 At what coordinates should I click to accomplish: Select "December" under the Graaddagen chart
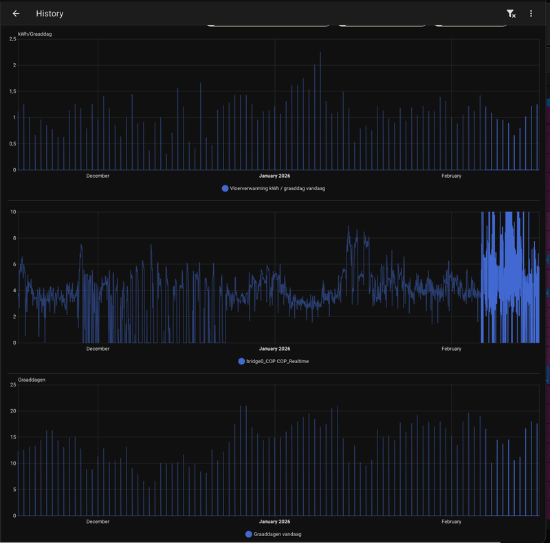point(98,521)
